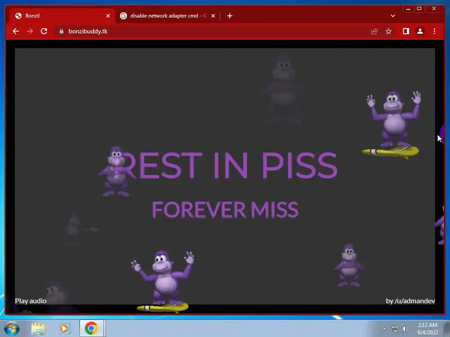Open the network status tray icon
This screenshot has height=337, width=450.
pos(395,329)
